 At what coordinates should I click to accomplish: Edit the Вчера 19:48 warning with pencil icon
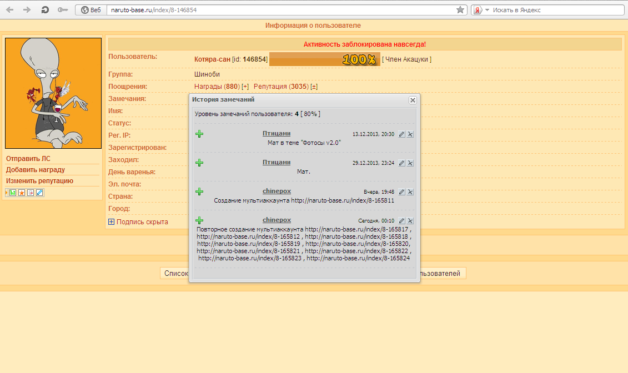[x=401, y=191]
